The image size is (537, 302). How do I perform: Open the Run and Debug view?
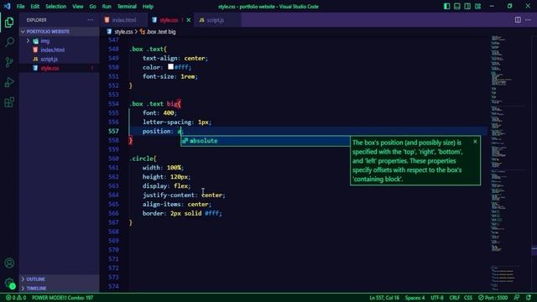tap(9, 82)
